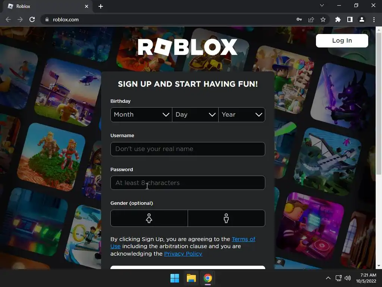Open a new browser tab
The height and width of the screenshot is (287, 382).
click(x=101, y=6)
